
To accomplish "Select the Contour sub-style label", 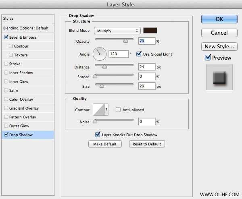I will tap(21, 46).
